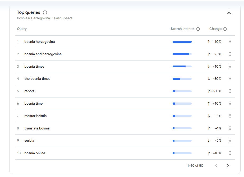
Task: Open the translate bosnia query
Action: (x=37, y=128)
